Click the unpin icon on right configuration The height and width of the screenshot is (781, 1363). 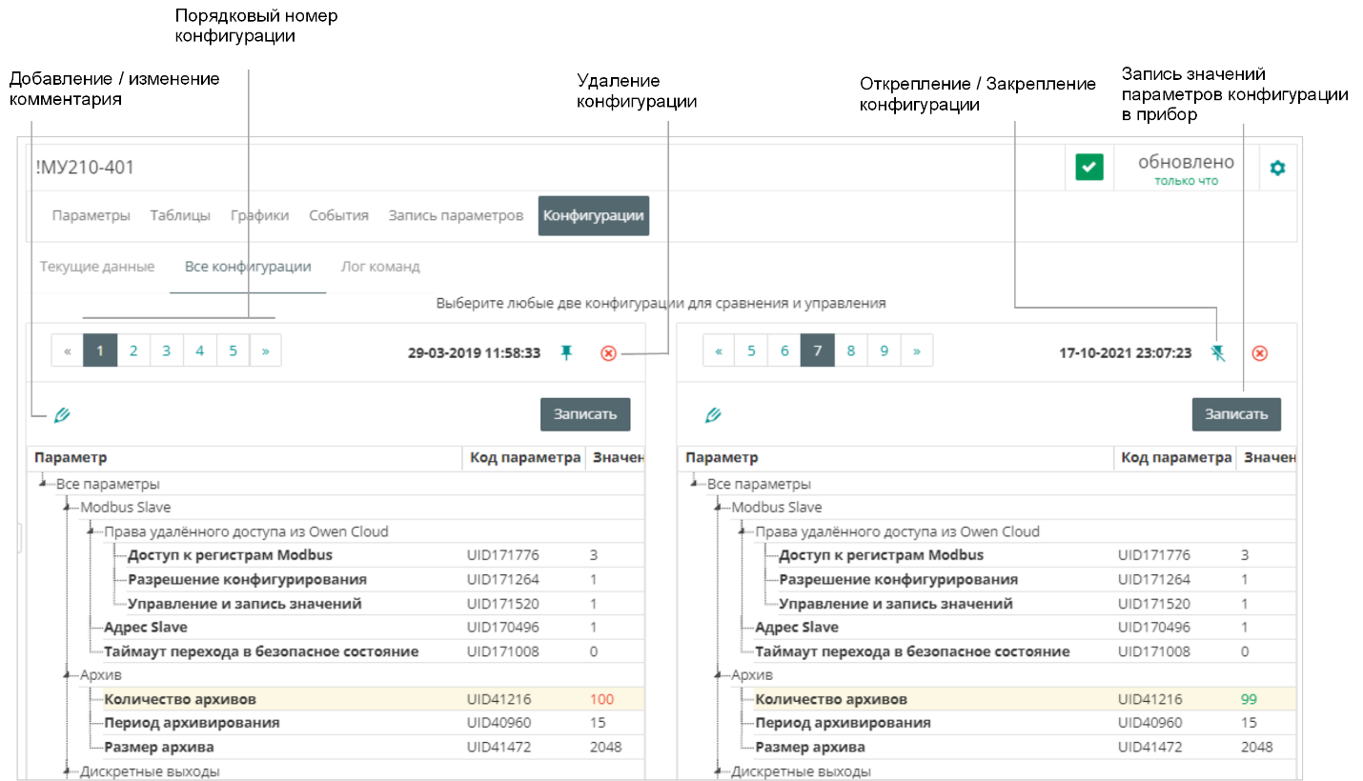[x=1217, y=352]
